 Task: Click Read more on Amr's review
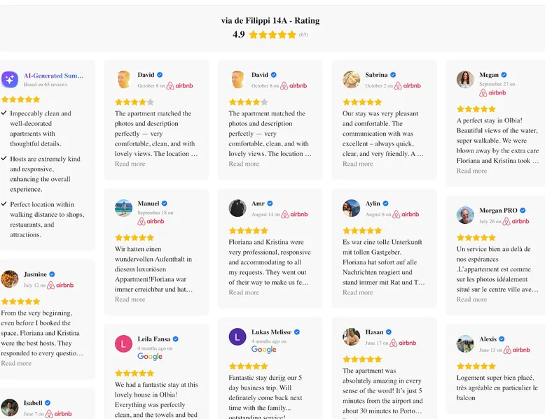[x=244, y=292]
